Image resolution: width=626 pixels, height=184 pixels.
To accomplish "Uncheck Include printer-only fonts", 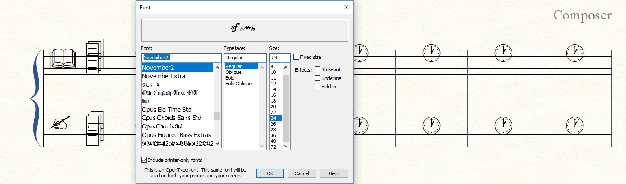I will (x=144, y=160).
